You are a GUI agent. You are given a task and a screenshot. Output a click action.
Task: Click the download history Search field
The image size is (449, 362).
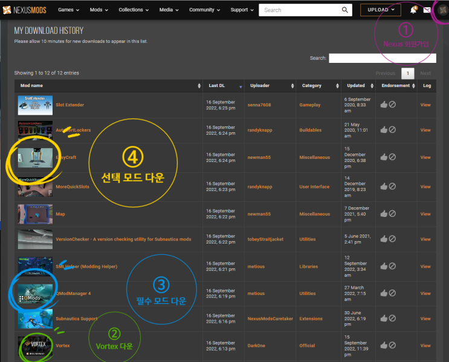pyautogui.click(x=382, y=58)
